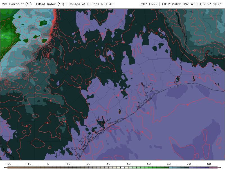Click the "F012 Valid: 08Z WED APR 23 2025" text

coord(192,4)
